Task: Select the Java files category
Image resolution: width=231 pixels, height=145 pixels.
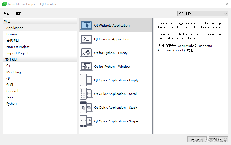Action: click(x=40, y=97)
